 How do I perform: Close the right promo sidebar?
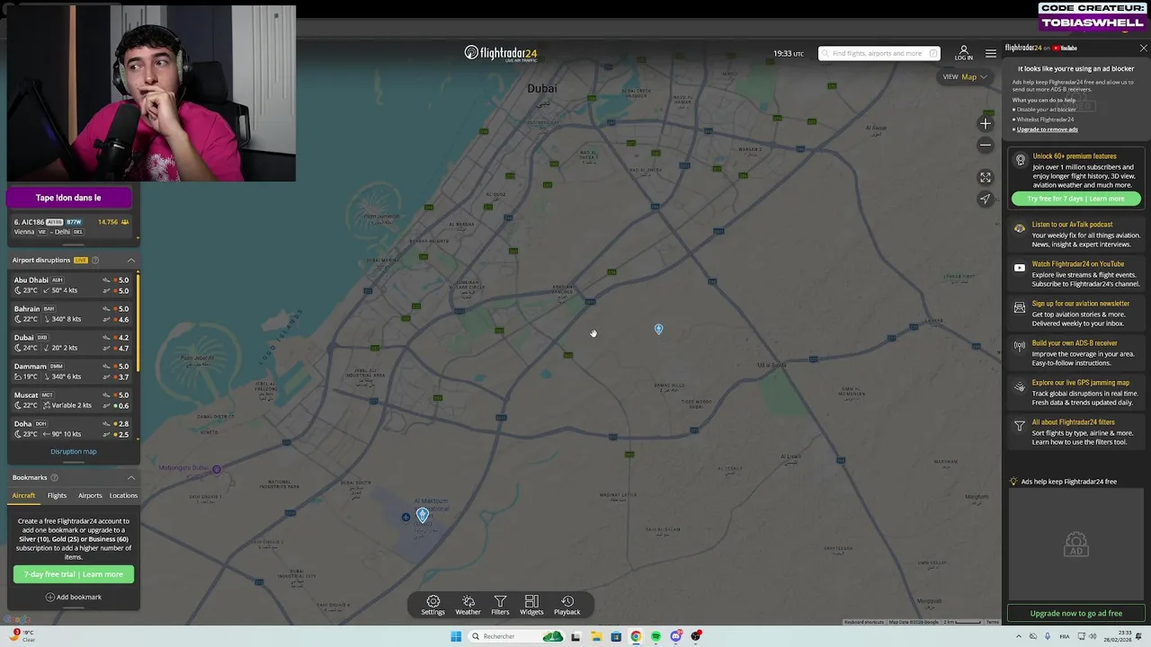point(1143,48)
